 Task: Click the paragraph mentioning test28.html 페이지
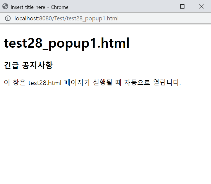pos(92,82)
